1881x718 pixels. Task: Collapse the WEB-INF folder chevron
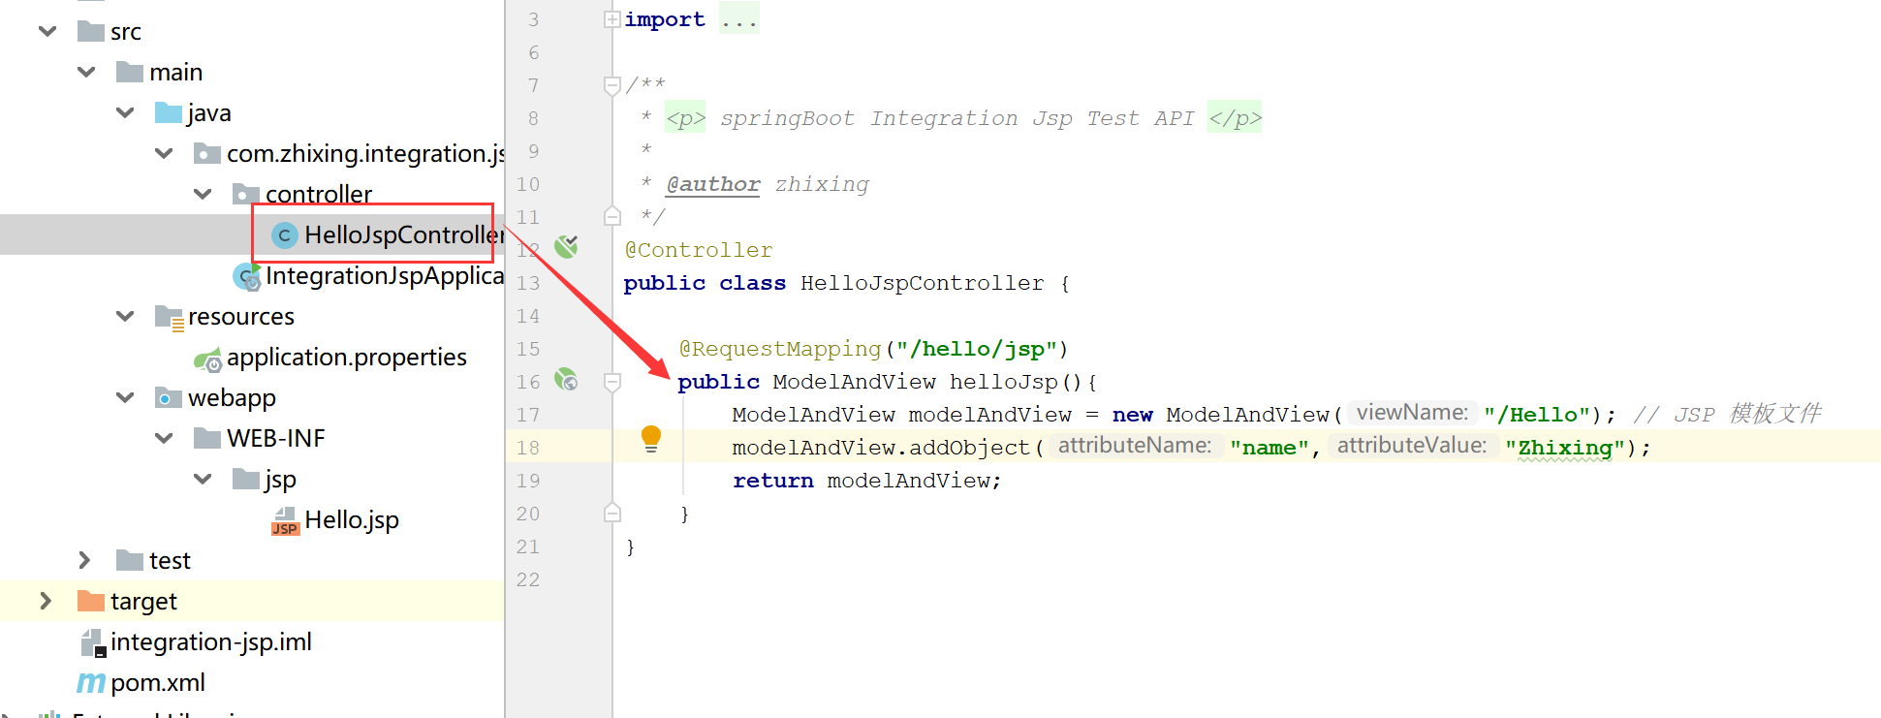164,438
